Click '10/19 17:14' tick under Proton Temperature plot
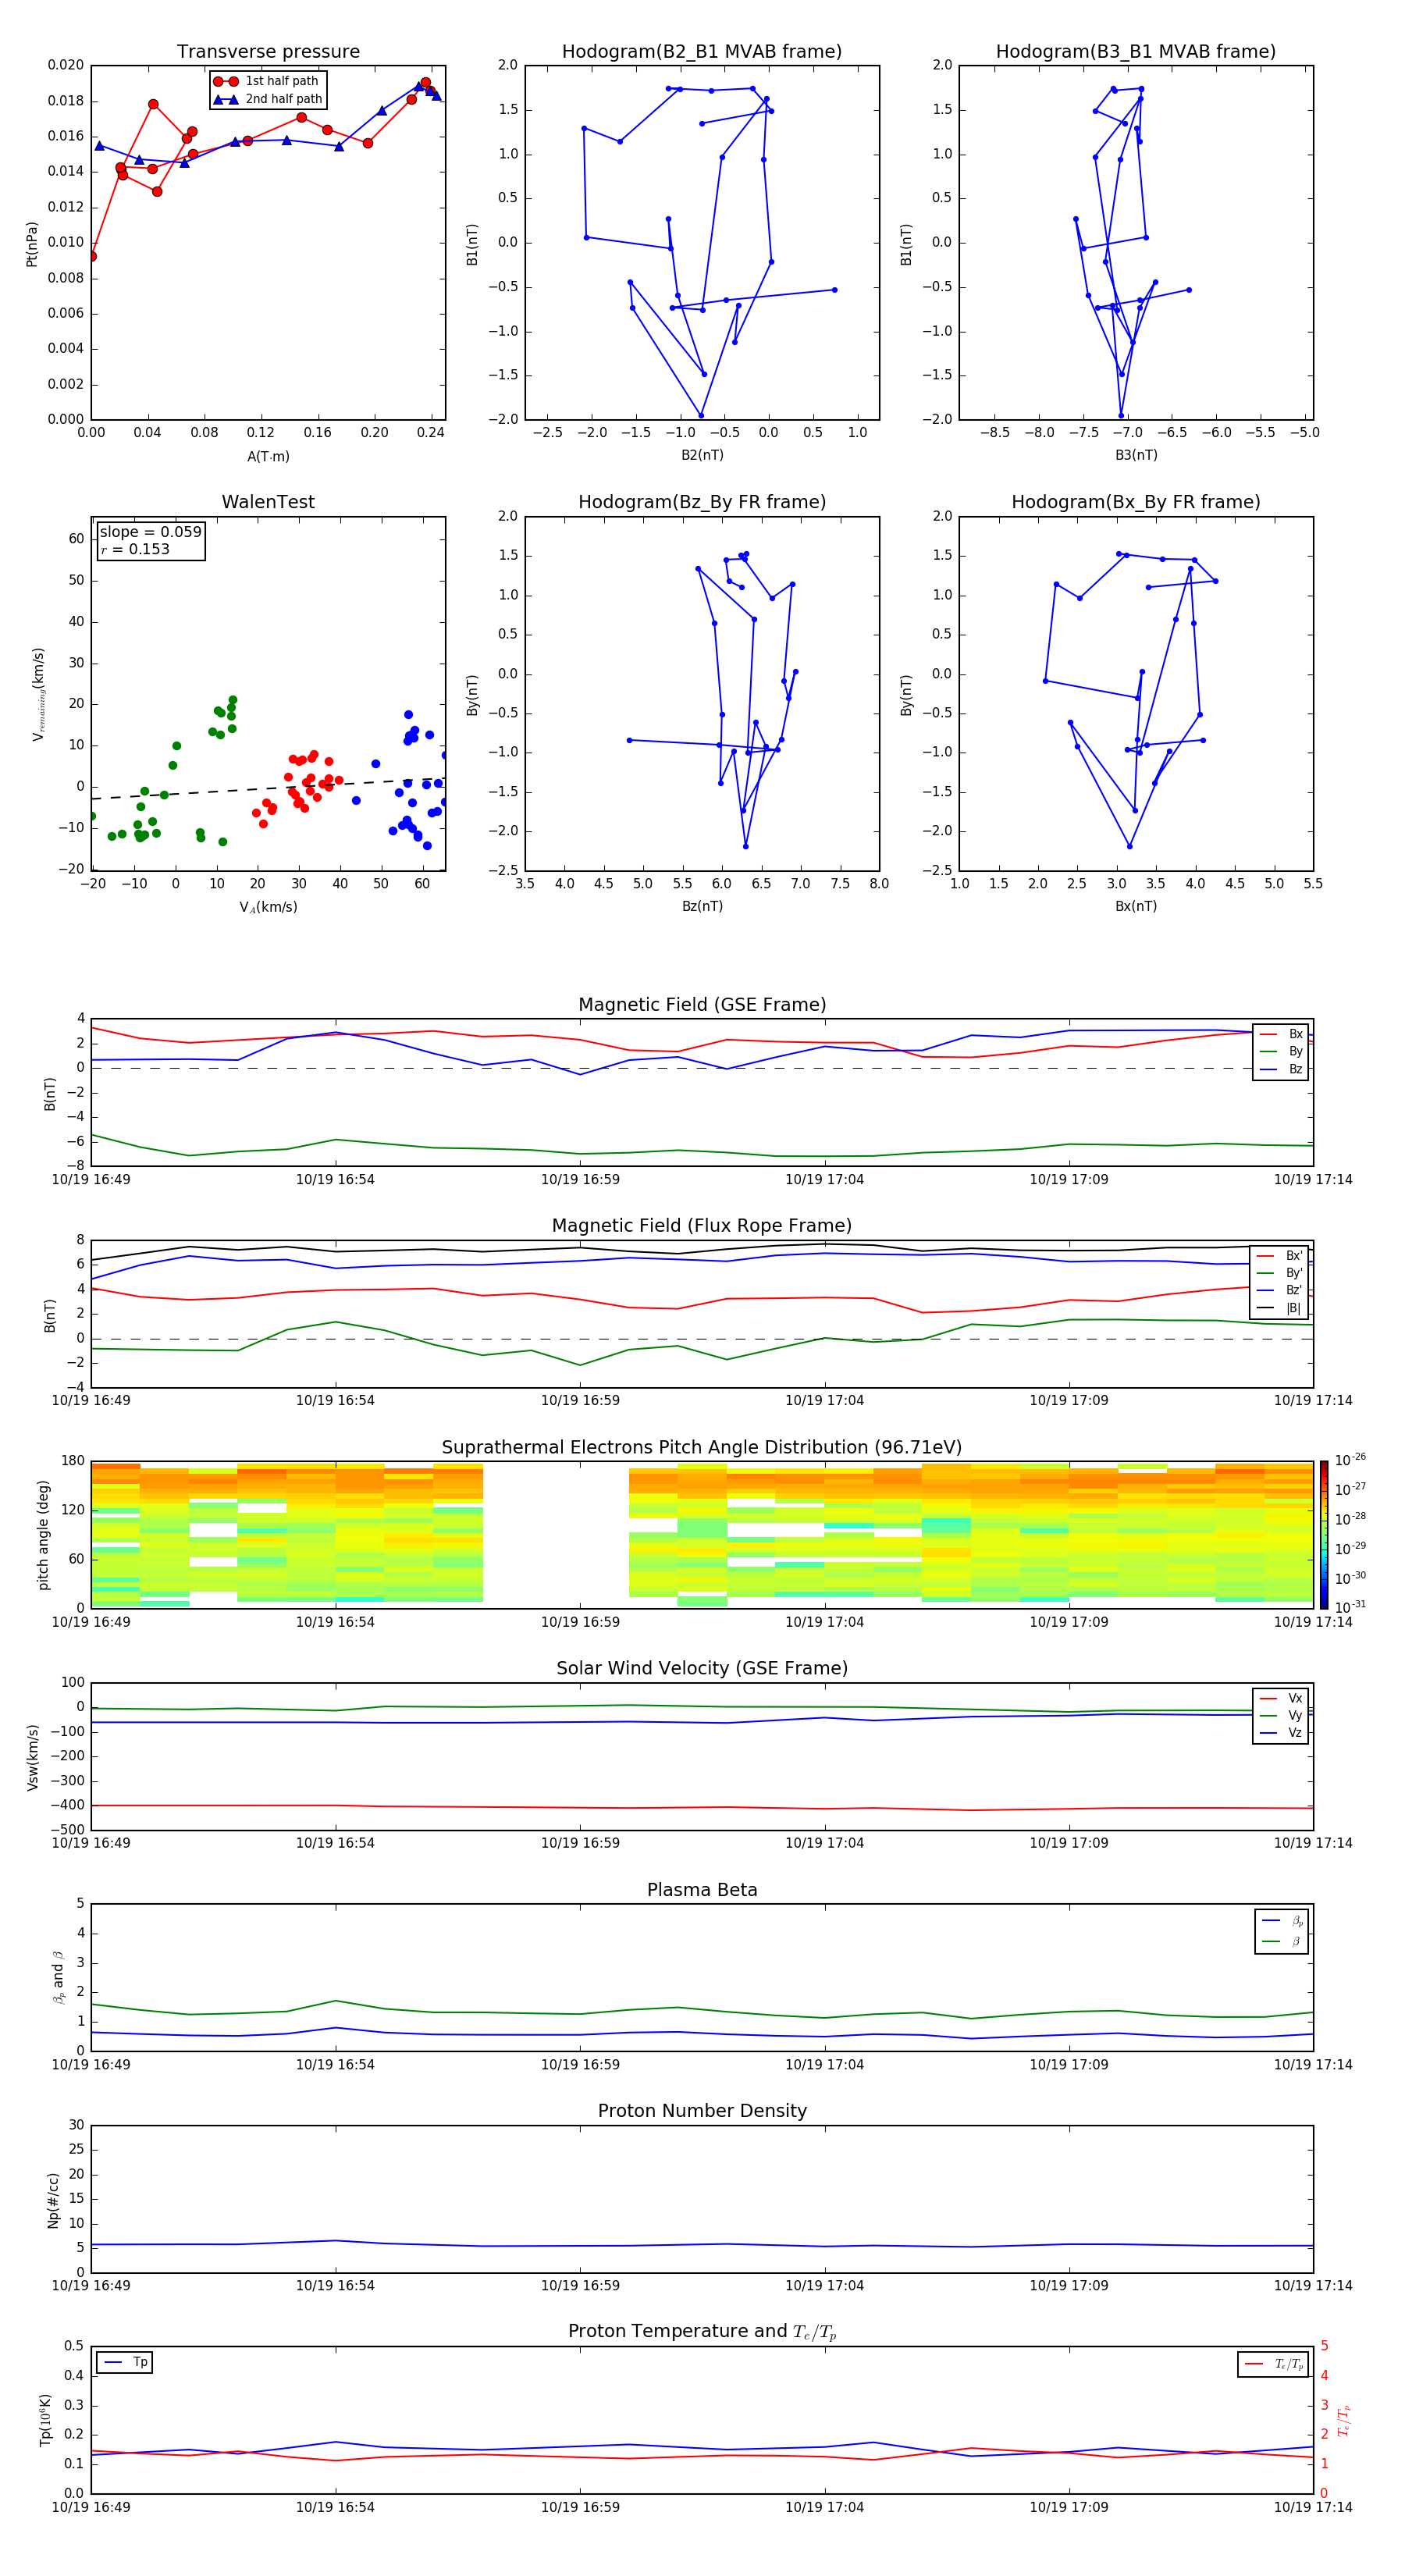The width and height of the screenshot is (1405, 2576). (1313, 2507)
